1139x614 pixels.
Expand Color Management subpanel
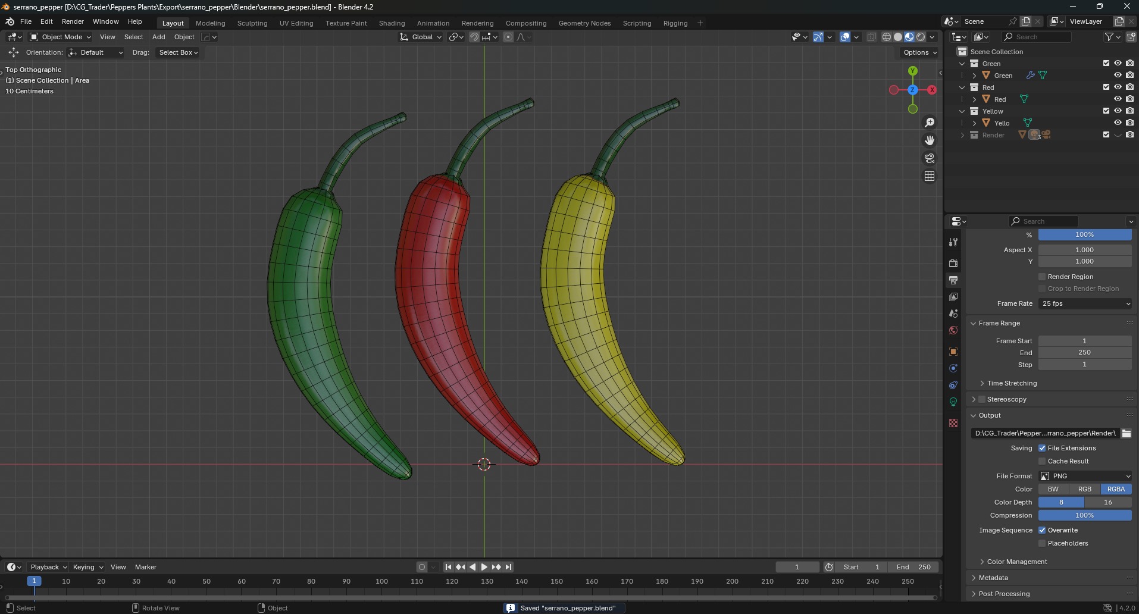coord(1017,562)
